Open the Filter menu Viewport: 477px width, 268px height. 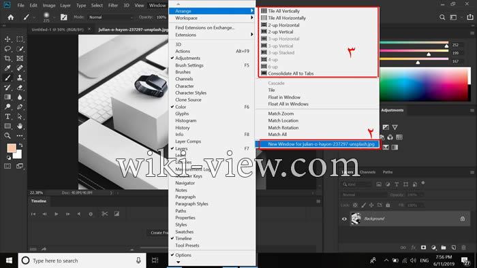(x=113, y=5)
